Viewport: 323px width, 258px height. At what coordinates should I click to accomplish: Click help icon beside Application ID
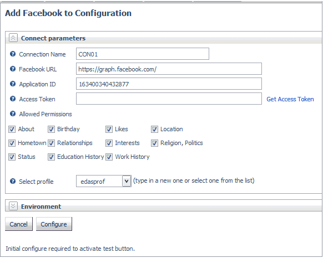13,84
